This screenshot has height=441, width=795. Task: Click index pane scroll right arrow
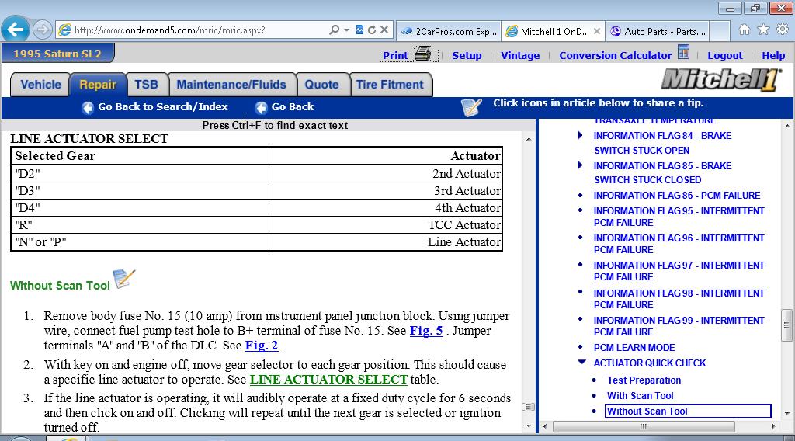click(x=774, y=427)
